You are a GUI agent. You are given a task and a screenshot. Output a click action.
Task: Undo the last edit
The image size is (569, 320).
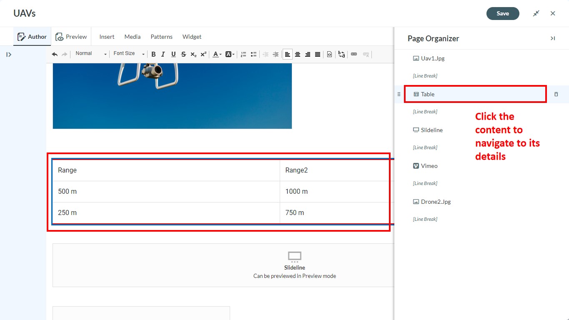coord(55,54)
